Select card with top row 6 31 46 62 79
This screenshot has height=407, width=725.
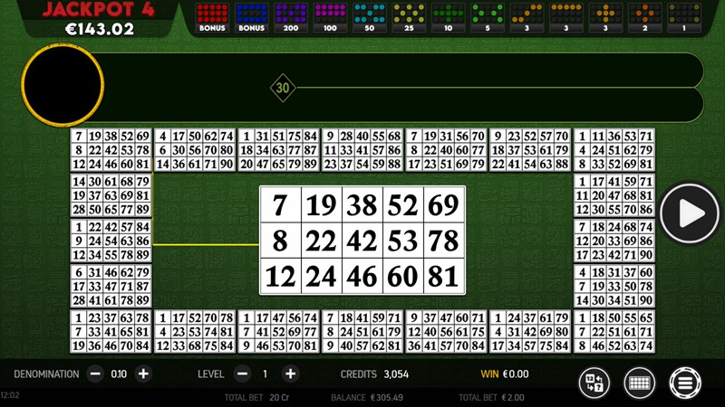click(x=111, y=286)
